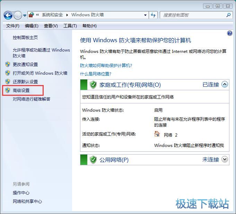Open the address bar history dropdown
The image size is (236, 214).
145,15
